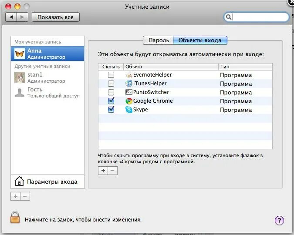This screenshot has height=235, width=294.
Task: Uncheck hide checkbox for Google Chrome
Action: tap(111, 101)
